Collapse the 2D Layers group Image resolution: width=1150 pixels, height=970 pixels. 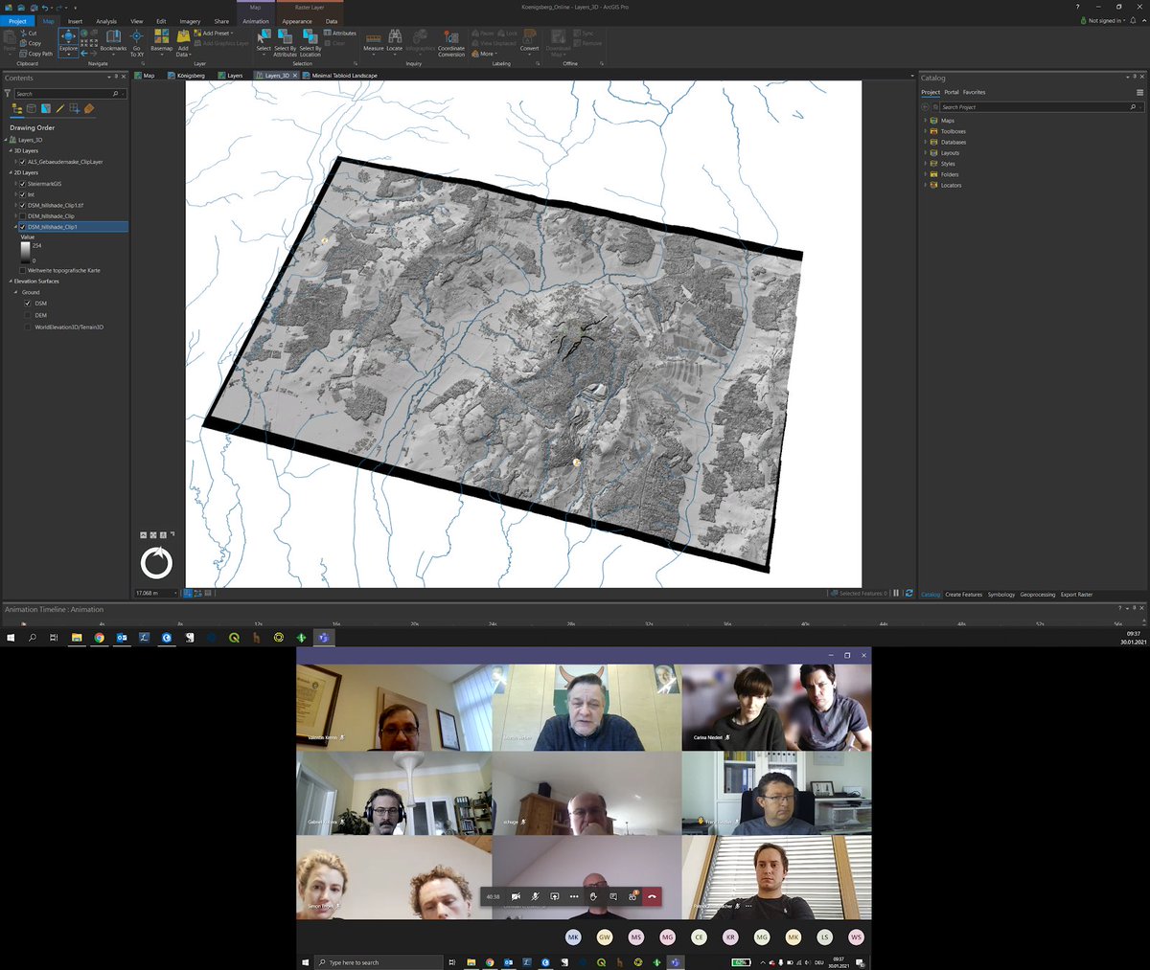click(x=11, y=172)
